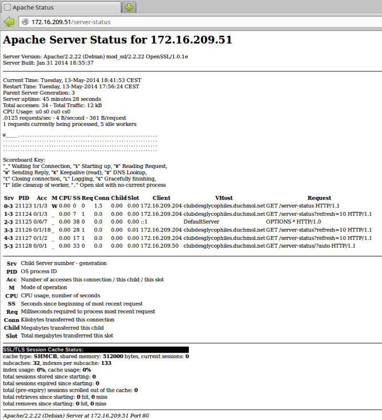The height and width of the screenshot is (420, 382).
Task: Click client IP 172.16.209.50 in last row
Action: pyautogui.click(x=160, y=245)
